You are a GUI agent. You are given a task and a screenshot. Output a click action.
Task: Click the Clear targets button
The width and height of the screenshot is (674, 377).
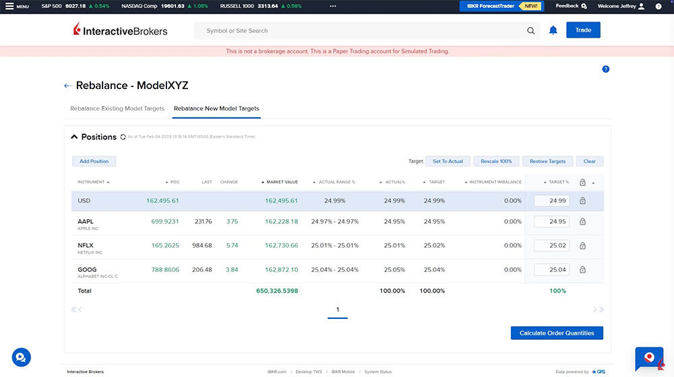click(590, 161)
